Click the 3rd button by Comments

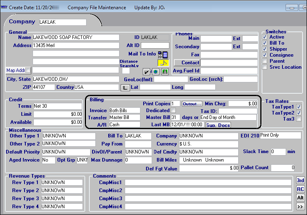click(x=300, y=180)
